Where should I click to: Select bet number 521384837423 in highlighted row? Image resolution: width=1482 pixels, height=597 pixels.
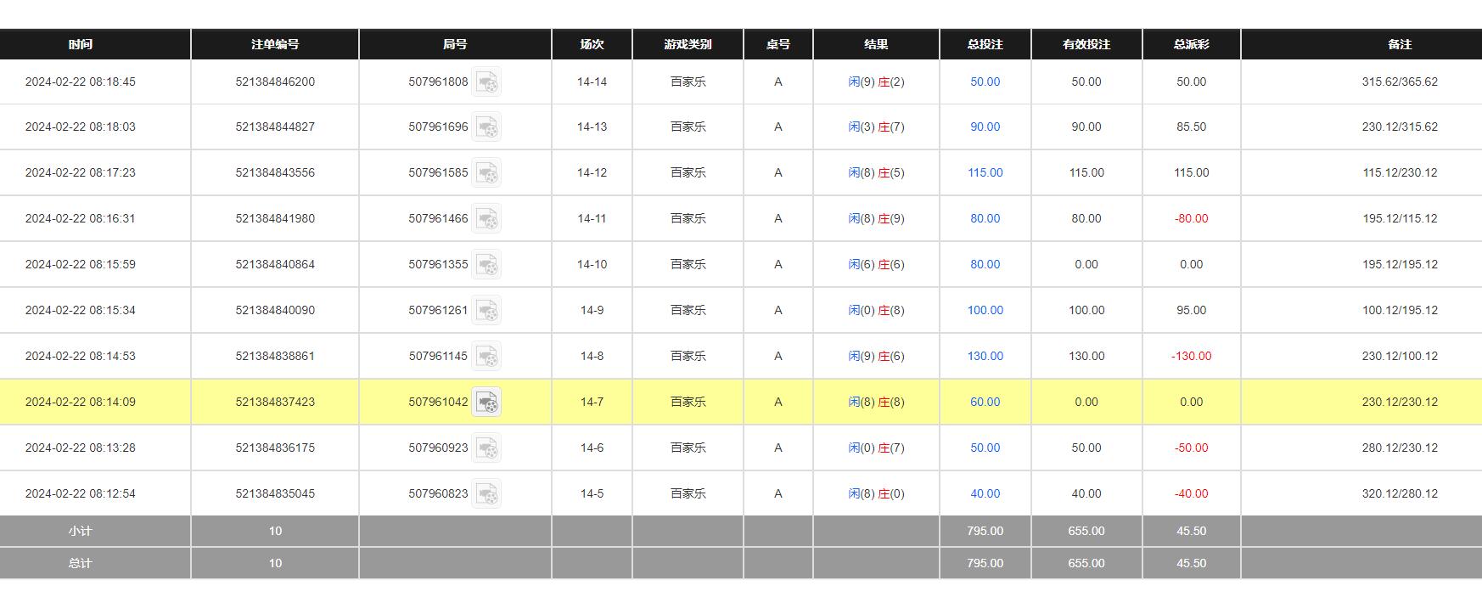point(275,403)
